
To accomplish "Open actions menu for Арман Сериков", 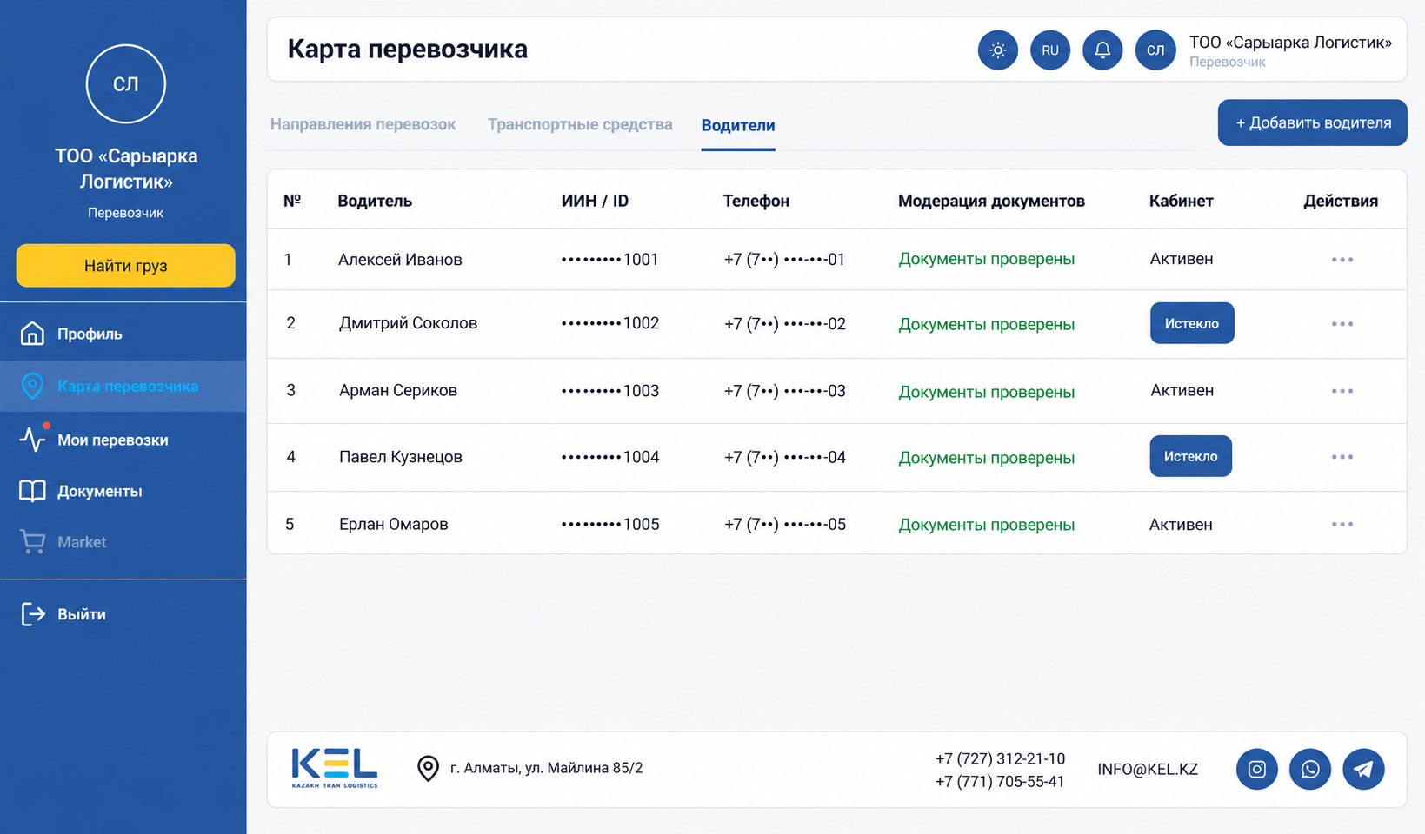I will (1342, 391).
